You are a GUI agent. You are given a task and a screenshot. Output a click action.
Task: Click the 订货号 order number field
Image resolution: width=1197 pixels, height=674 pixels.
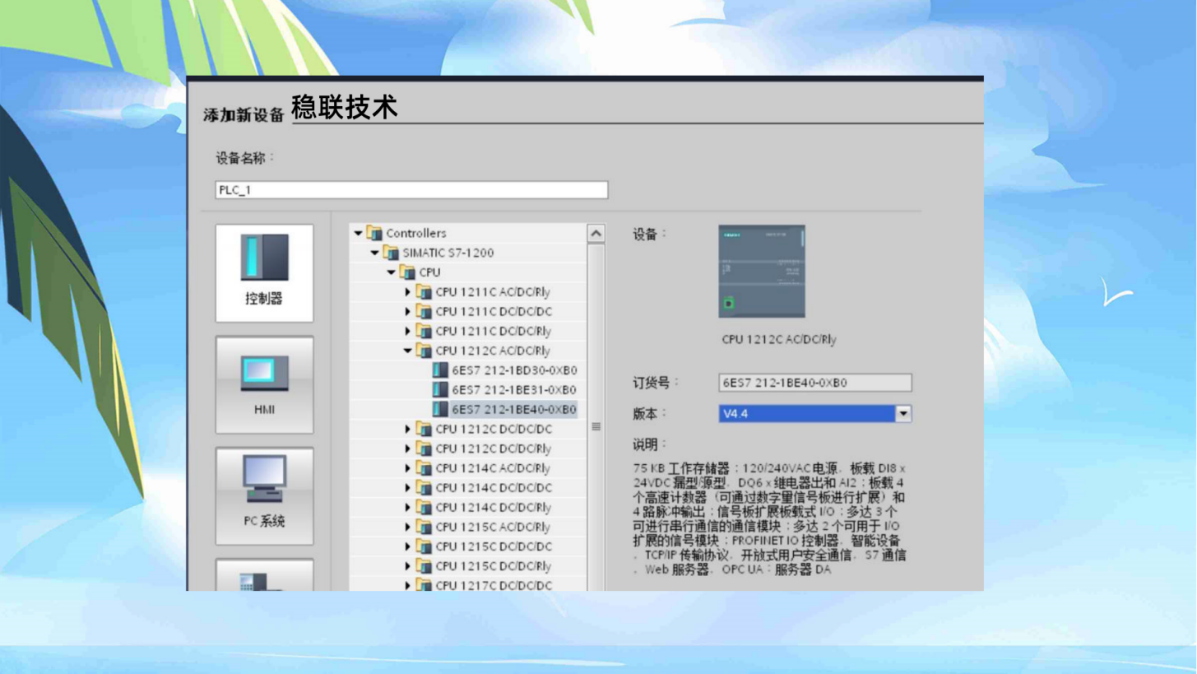click(814, 382)
